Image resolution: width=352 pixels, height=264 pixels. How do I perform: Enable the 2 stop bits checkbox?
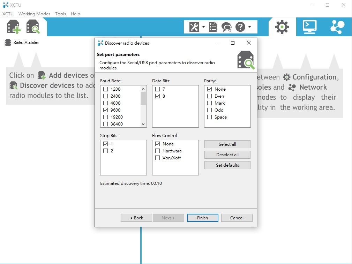(105, 151)
